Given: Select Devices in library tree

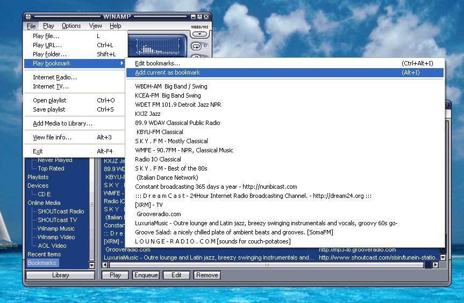Looking at the screenshot, I should 38,186.
